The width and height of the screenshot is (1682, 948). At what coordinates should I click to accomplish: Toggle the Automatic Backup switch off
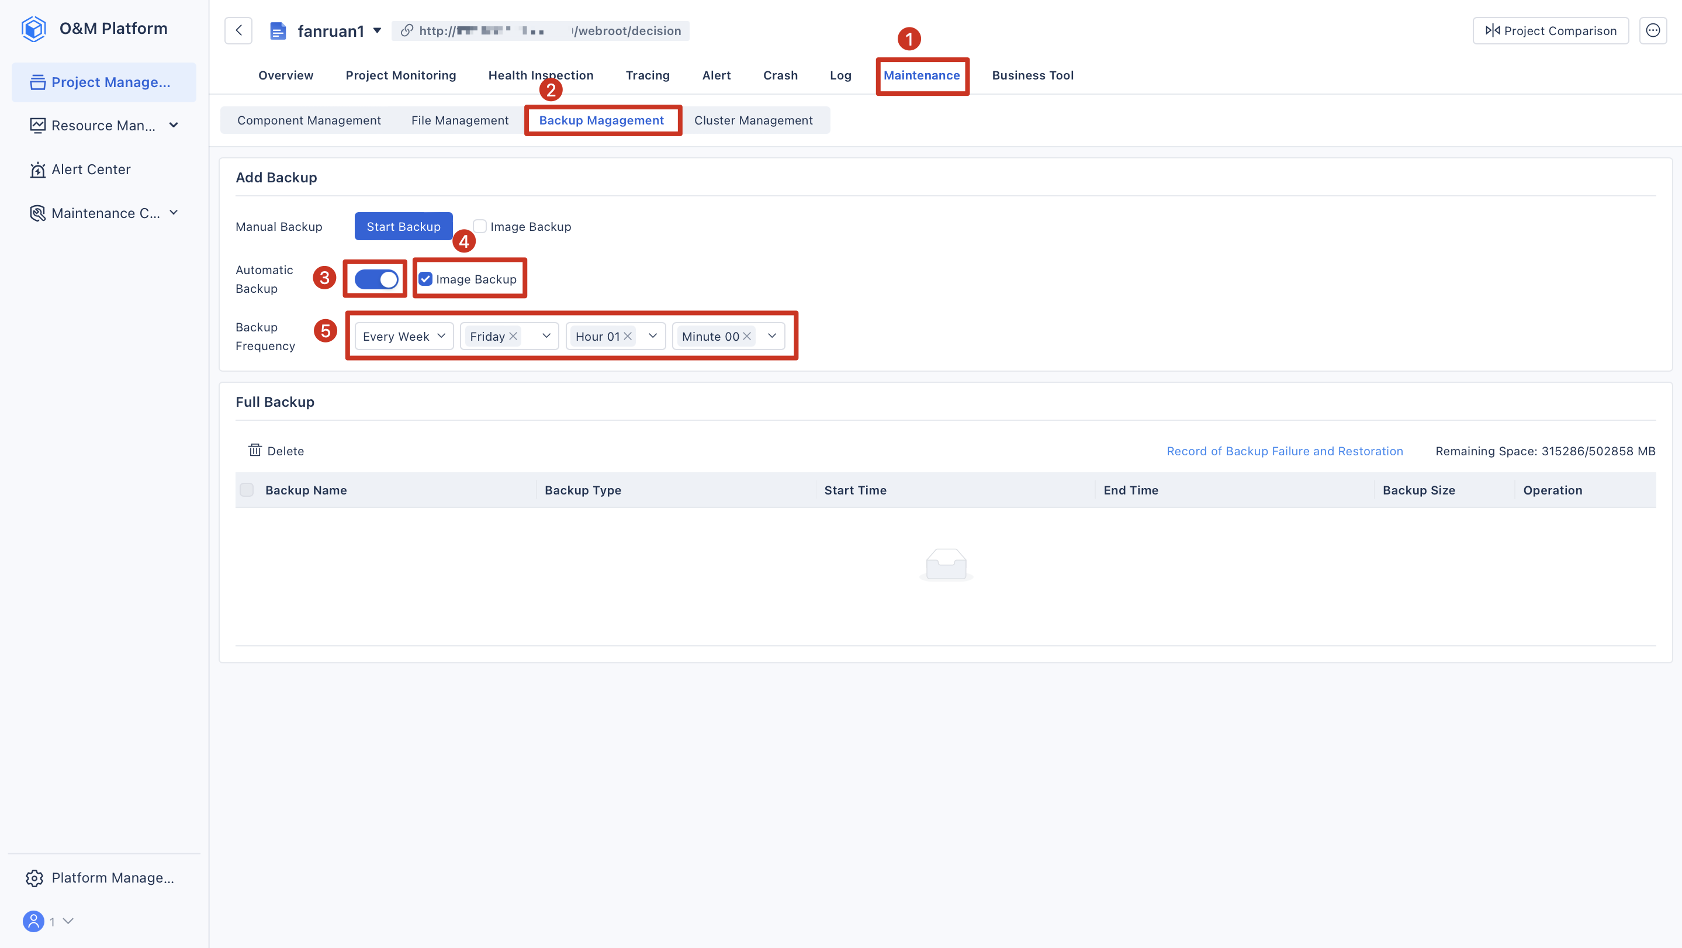(x=376, y=279)
